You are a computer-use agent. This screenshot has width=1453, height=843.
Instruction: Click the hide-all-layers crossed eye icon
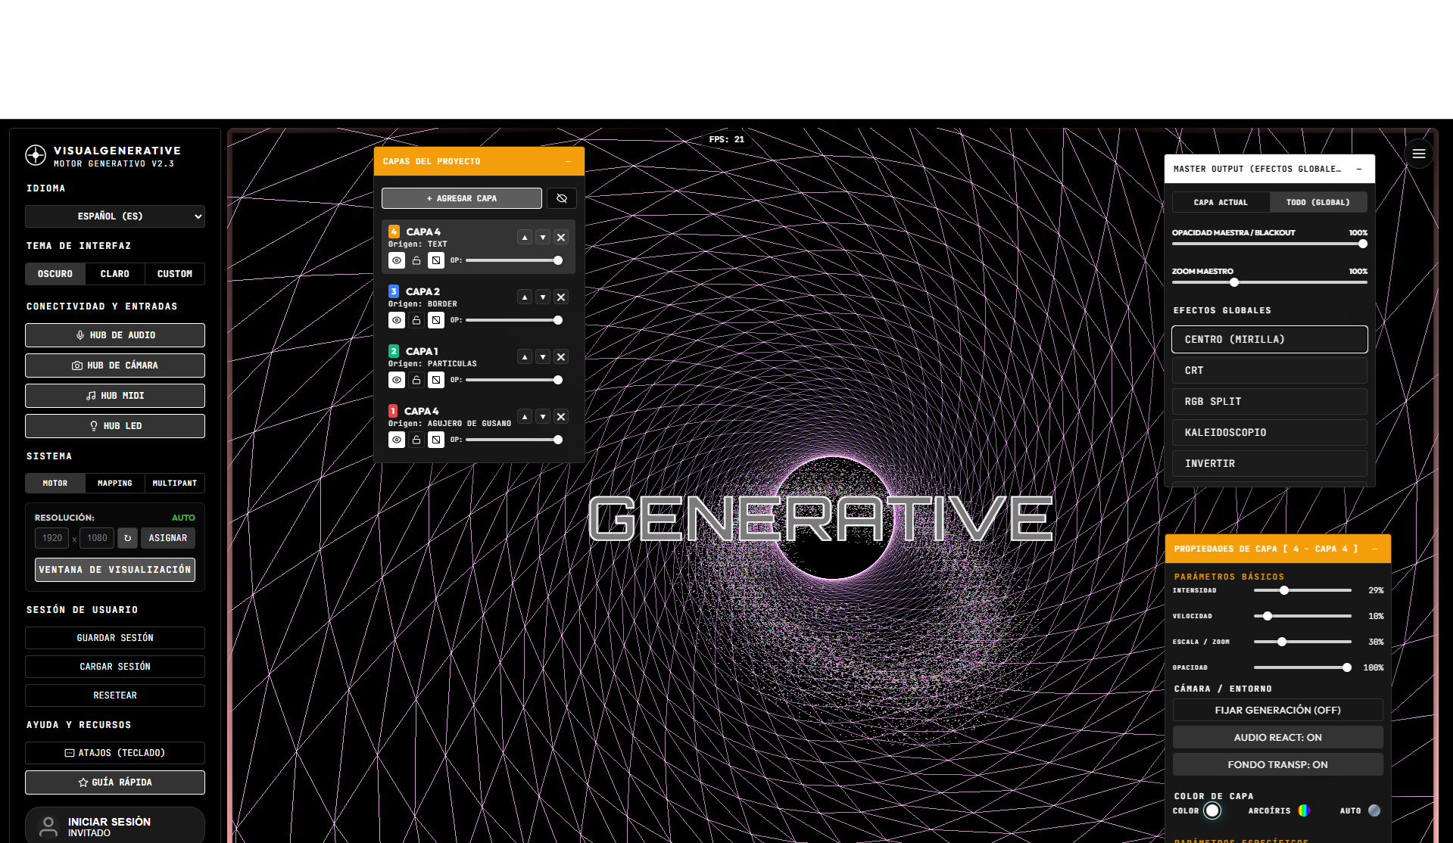coord(562,198)
